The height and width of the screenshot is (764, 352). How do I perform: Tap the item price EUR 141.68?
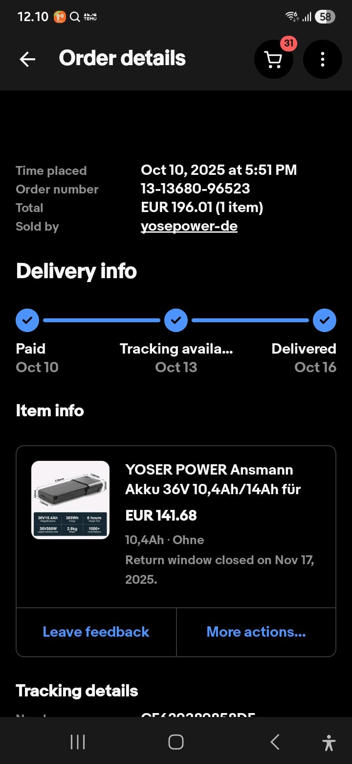click(161, 515)
